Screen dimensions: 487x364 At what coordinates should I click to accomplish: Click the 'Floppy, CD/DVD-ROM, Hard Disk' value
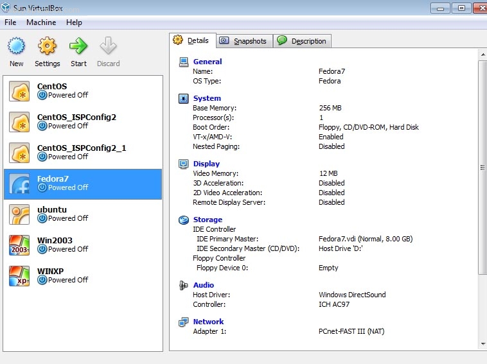[369, 127]
